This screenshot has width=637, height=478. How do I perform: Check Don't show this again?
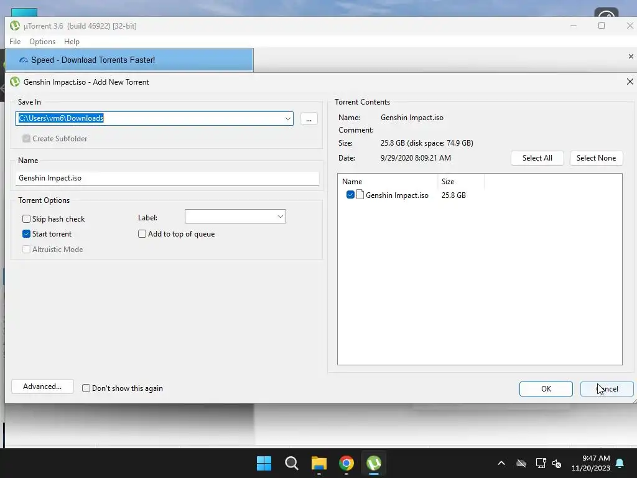pyautogui.click(x=86, y=388)
